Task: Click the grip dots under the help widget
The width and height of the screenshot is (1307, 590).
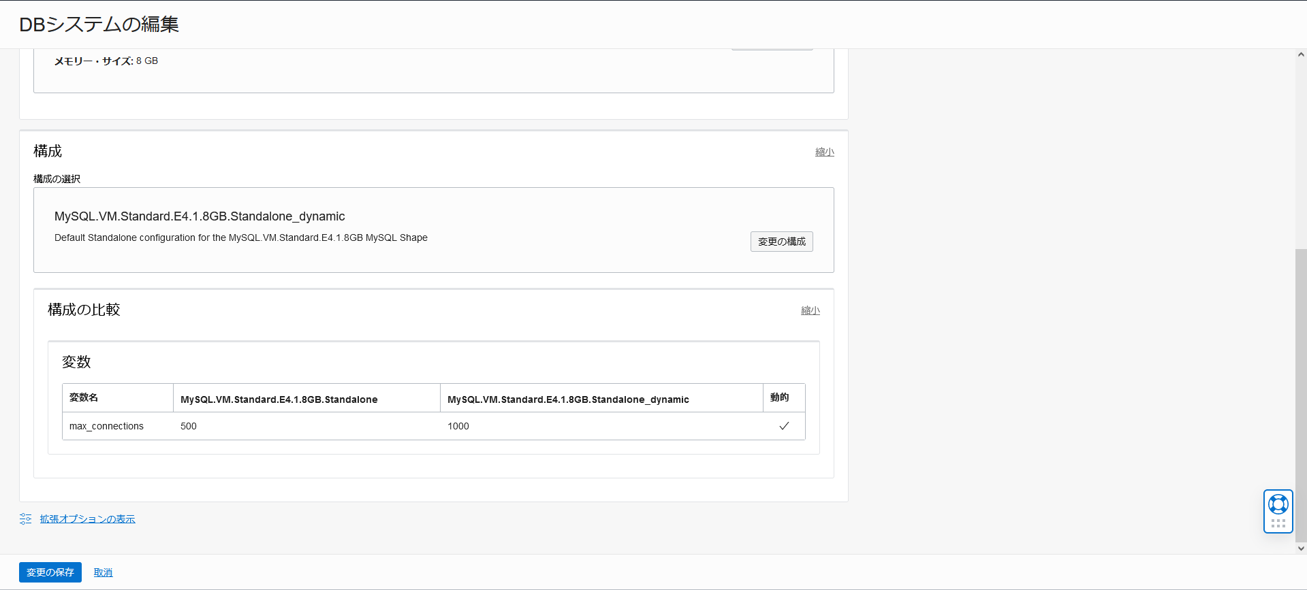Action: coord(1278,523)
